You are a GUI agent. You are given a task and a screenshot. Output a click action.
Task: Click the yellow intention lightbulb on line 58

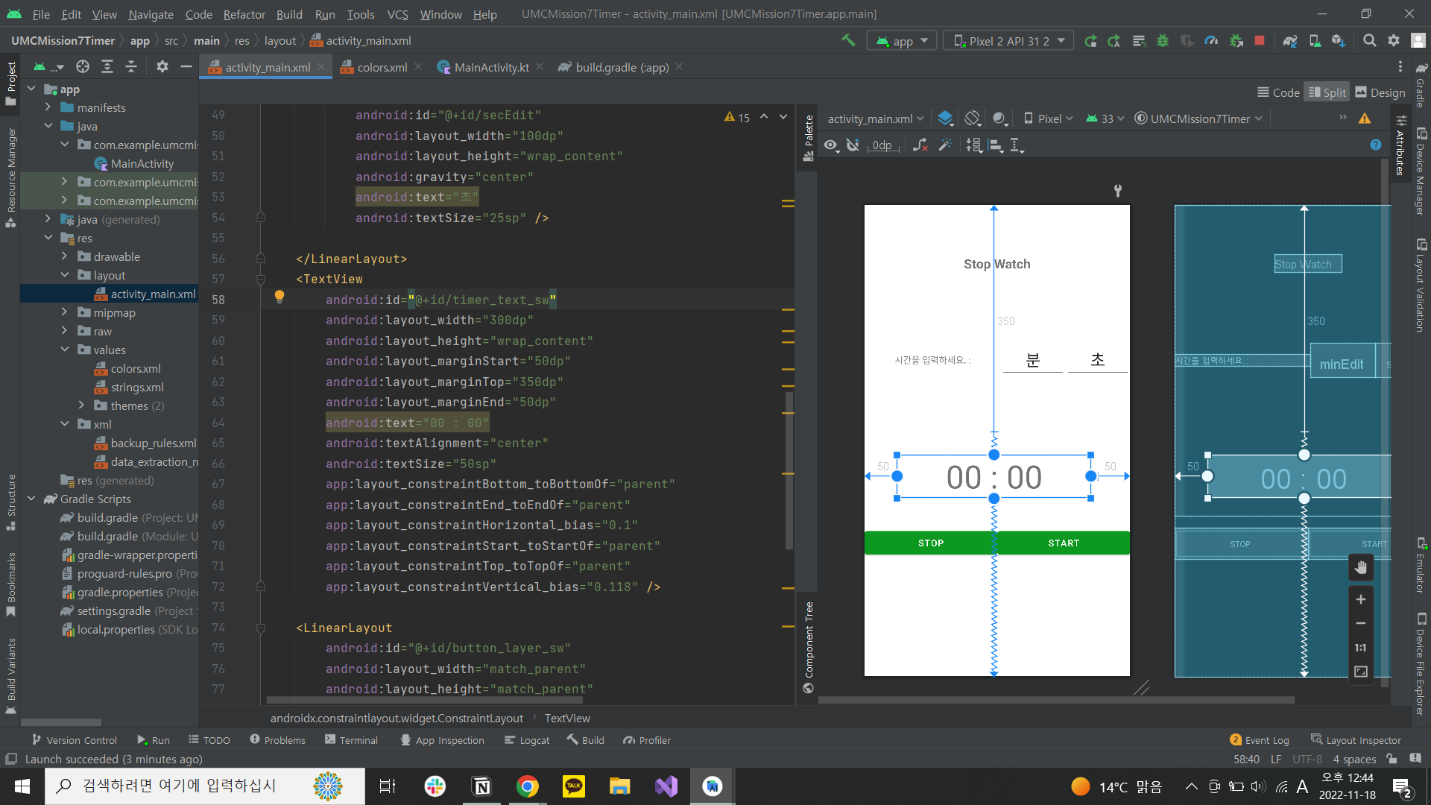tap(279, 297)
